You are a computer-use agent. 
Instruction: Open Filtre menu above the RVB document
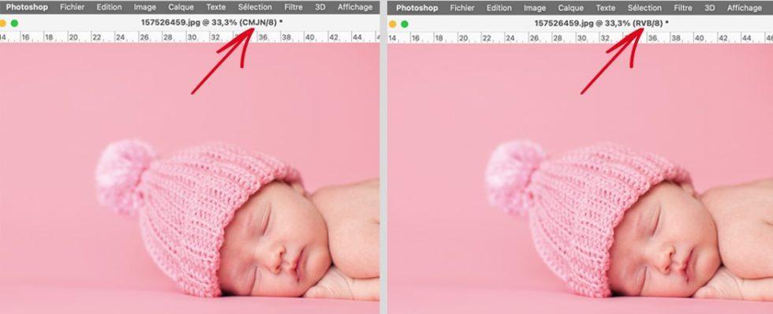click(683, 8)
